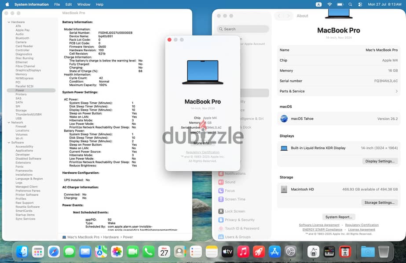
Task: Collapse the Network section in sidebar
Action: point(9,122)
